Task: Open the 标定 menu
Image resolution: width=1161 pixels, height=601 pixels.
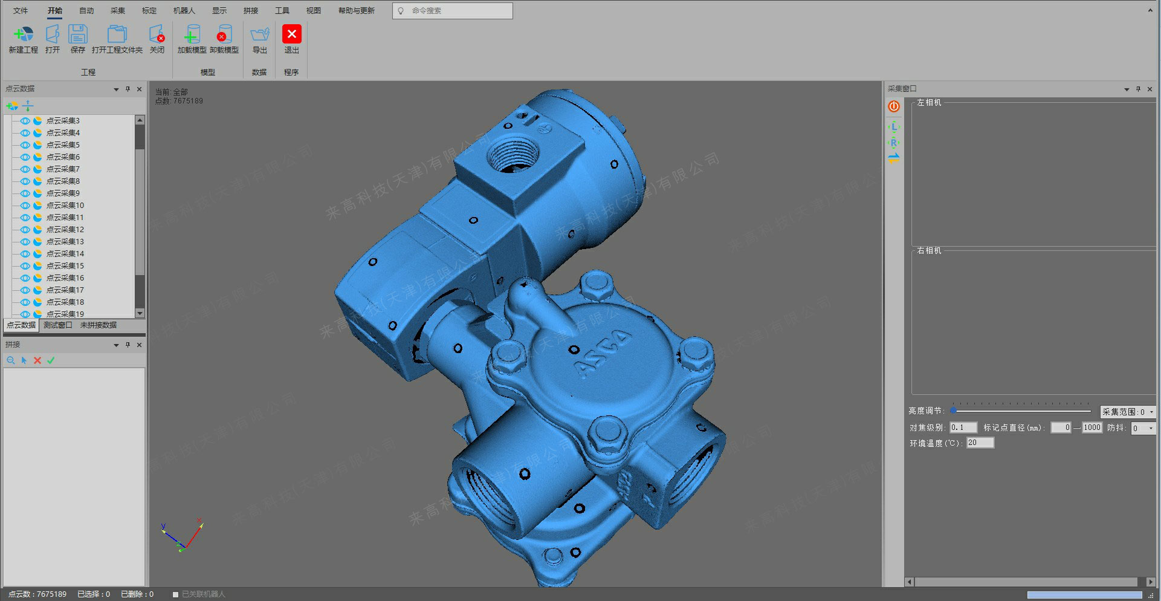Action: pyautogui.click(x=149, y=11)
